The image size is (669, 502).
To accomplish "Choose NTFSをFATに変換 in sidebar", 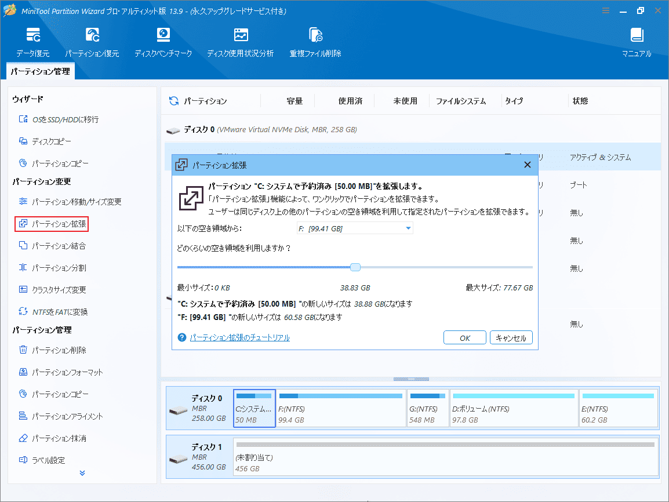I will pyautogui.click(x=53, y=312).
